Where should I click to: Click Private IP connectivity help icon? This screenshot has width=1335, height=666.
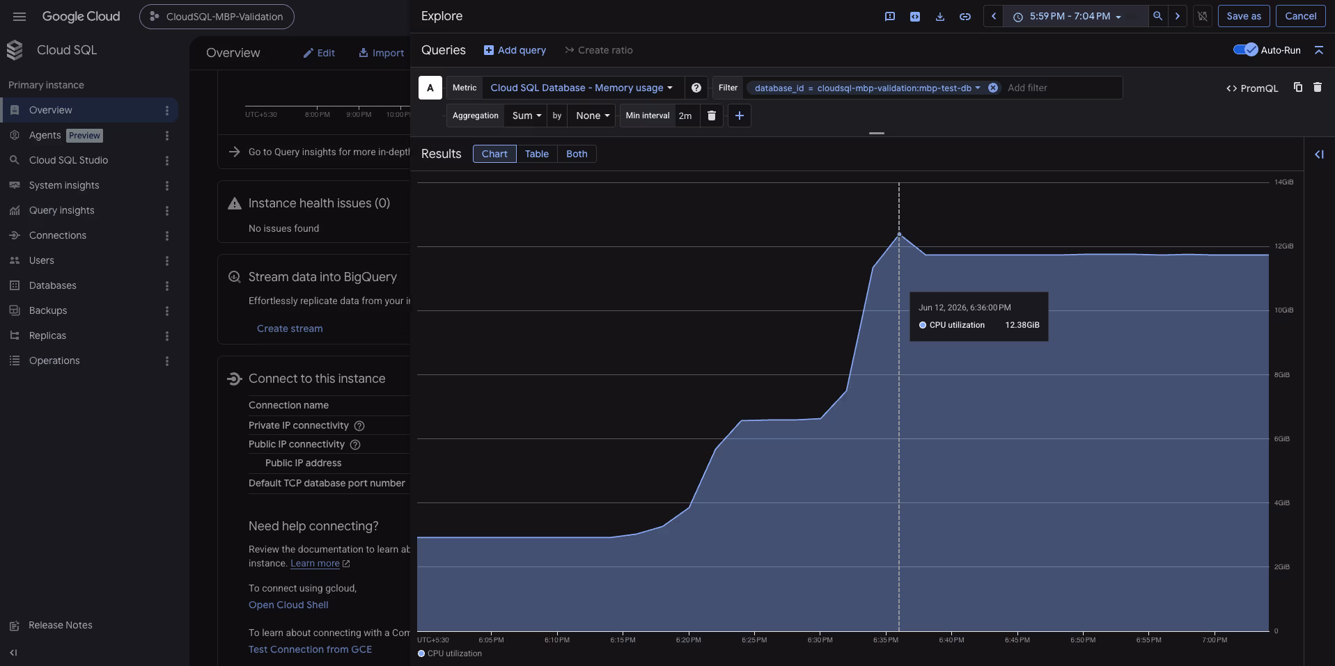(359, 426)
